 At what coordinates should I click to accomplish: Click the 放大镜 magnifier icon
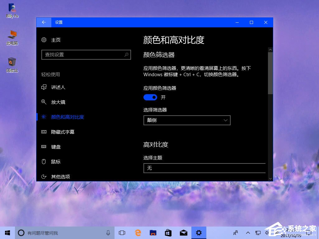(44, 102)
